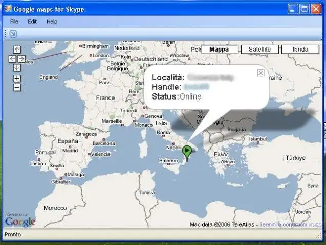
Task: Click the Türkiye label on map
Action: [x=295, y=158]
